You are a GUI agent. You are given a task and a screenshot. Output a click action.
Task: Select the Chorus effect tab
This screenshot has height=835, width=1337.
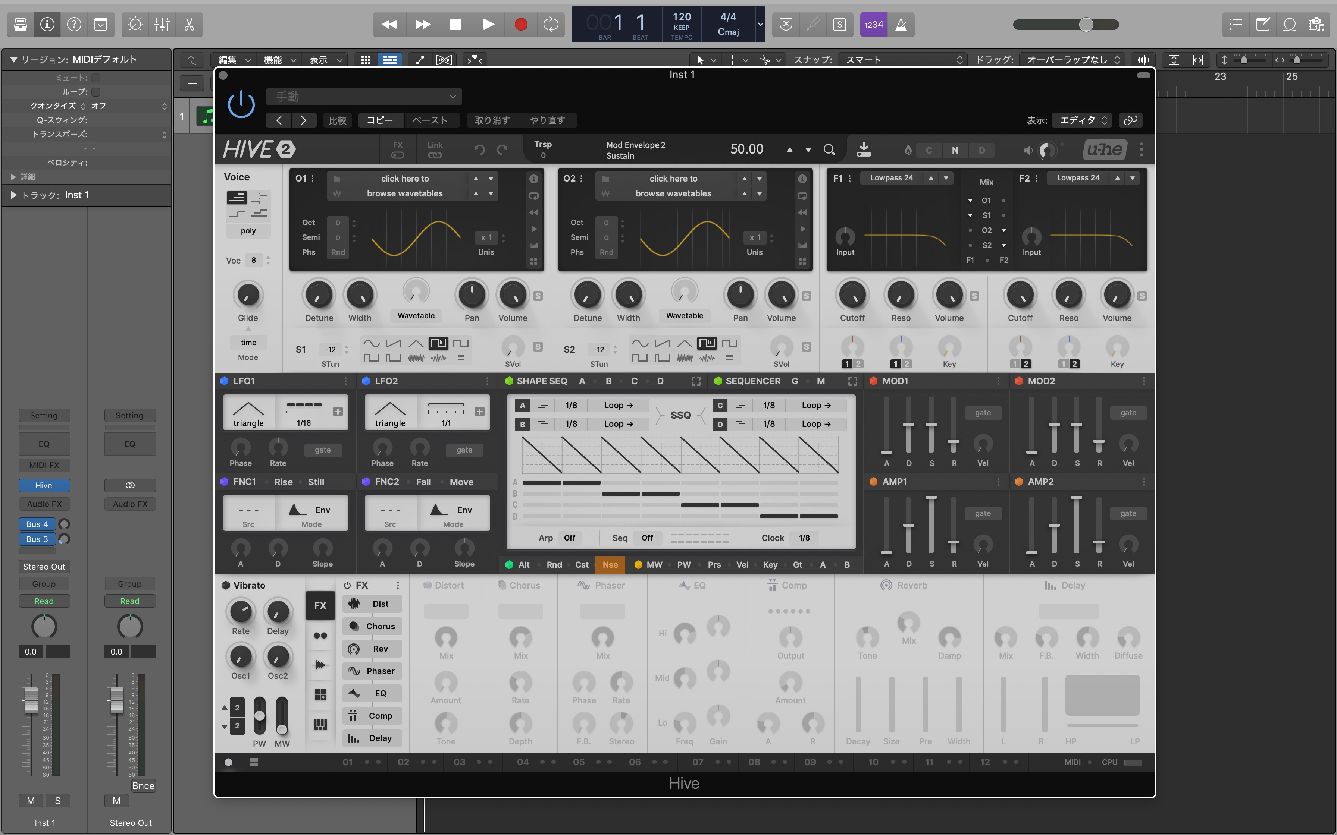tap(372, 626)
